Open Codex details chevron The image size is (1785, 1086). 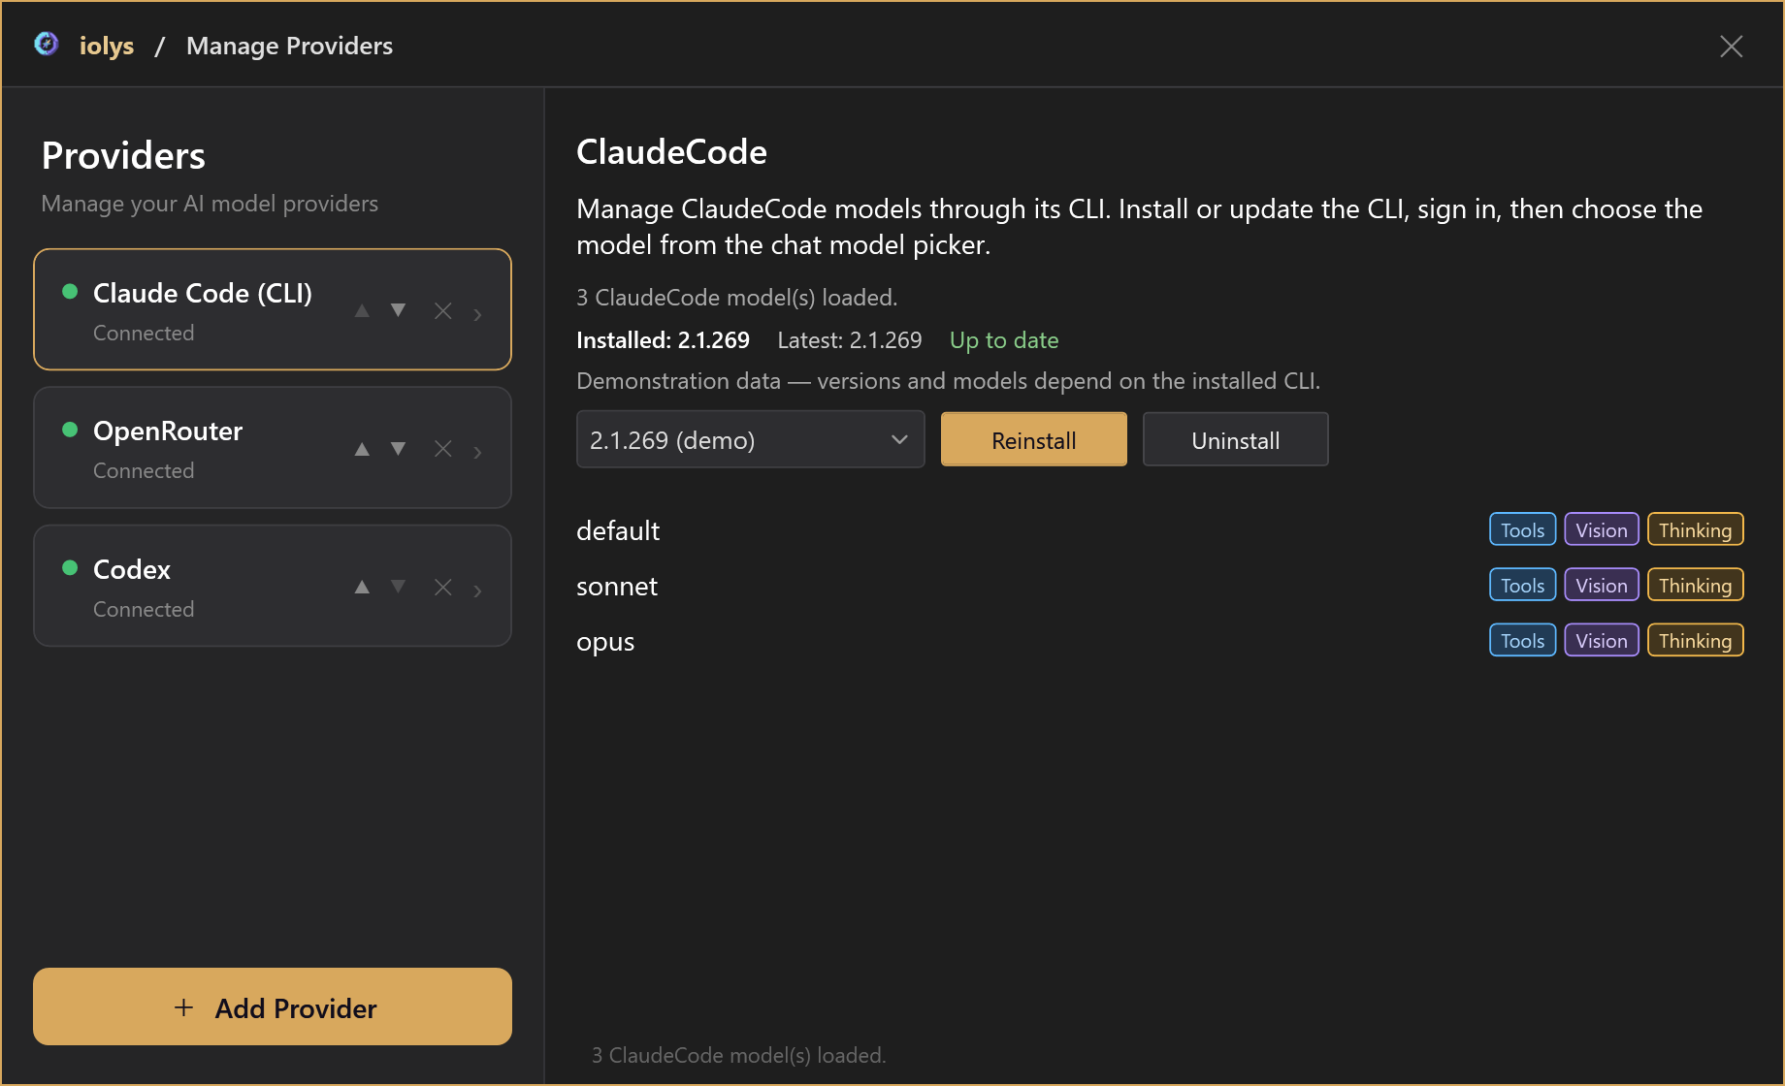[x=477, y=590]
